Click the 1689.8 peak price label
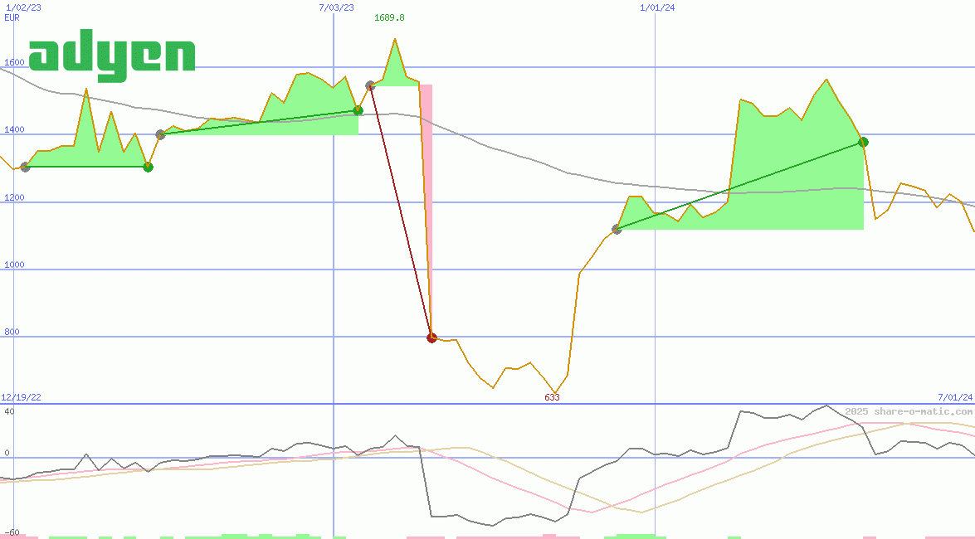The height and width of the screenshot is (539, 975). pyautogui.click(x=389, y=17)
